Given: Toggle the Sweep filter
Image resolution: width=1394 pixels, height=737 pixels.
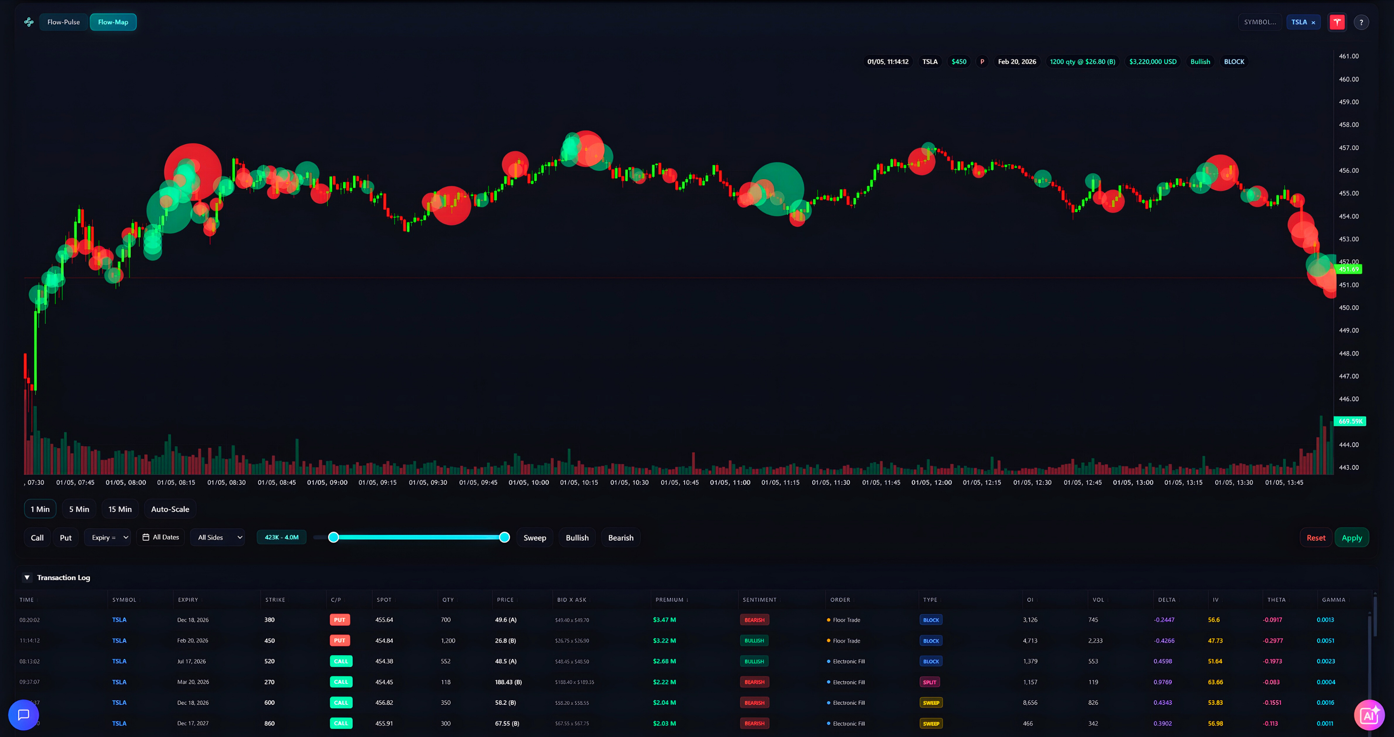Looking at the screenshot, I should [535, 537].
